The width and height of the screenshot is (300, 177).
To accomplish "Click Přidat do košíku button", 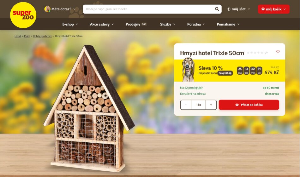I will click(x=249, y=105).
